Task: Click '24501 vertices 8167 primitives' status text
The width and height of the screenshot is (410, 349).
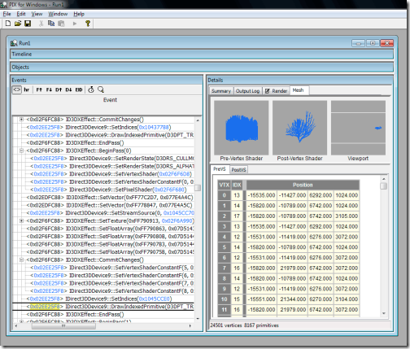Action: point(244,325)
